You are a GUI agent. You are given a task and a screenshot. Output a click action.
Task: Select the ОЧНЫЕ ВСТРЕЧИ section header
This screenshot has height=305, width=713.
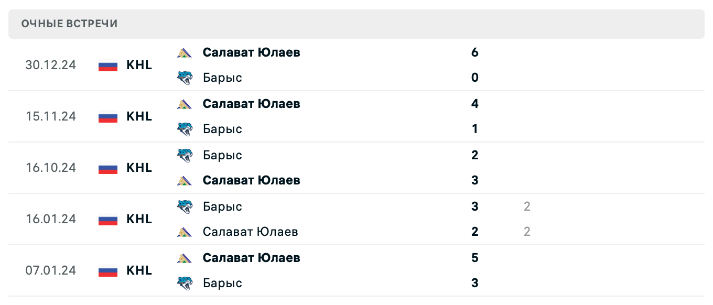point(69,23)
